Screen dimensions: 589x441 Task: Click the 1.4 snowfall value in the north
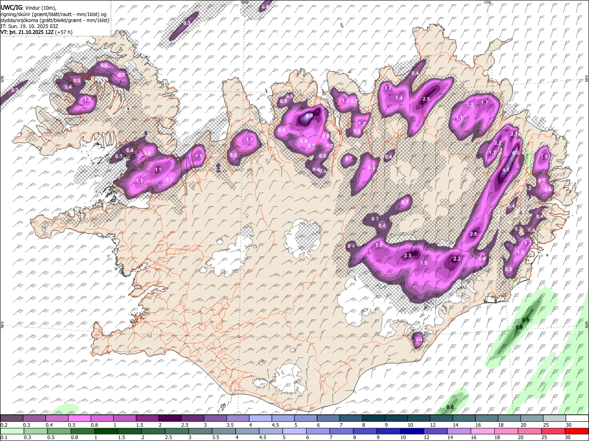click(x=399, y=98)
